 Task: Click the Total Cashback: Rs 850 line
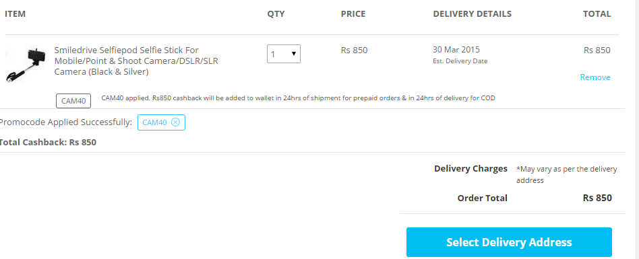click(47, 143)
